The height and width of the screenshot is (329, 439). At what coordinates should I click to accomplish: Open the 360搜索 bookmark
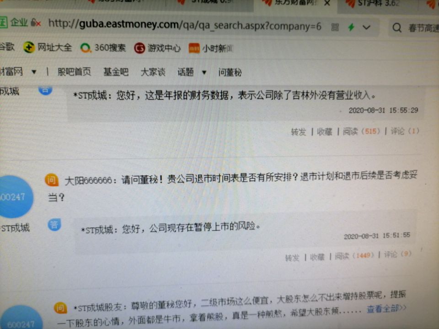coord(103,48)
